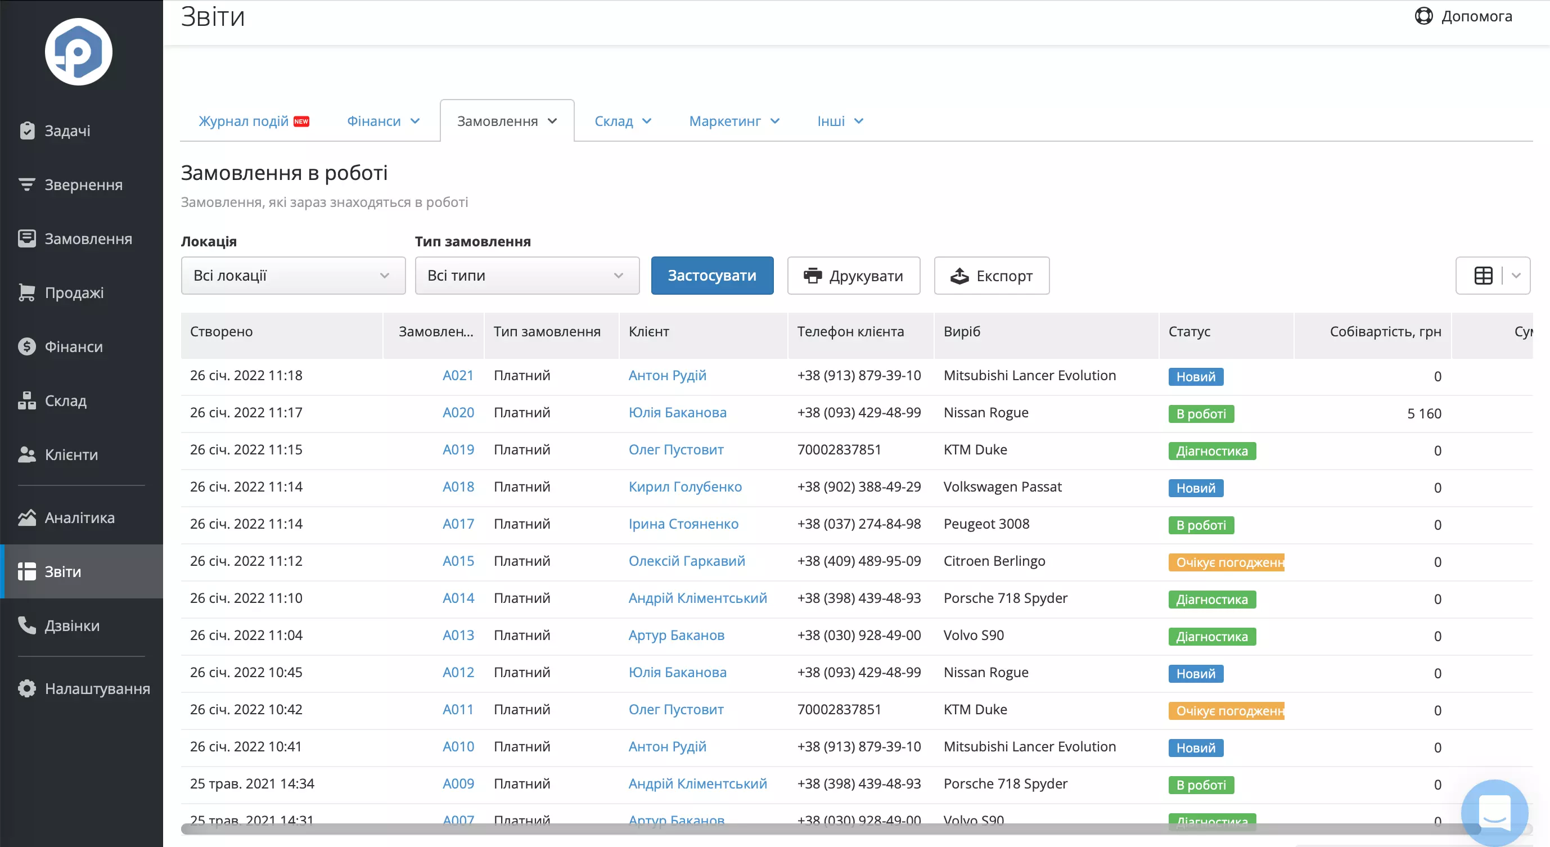Open Склад boxes icon in sidebar
Image resolution: width=1550 pixels, height=847 pixels.
coord(27,400)
